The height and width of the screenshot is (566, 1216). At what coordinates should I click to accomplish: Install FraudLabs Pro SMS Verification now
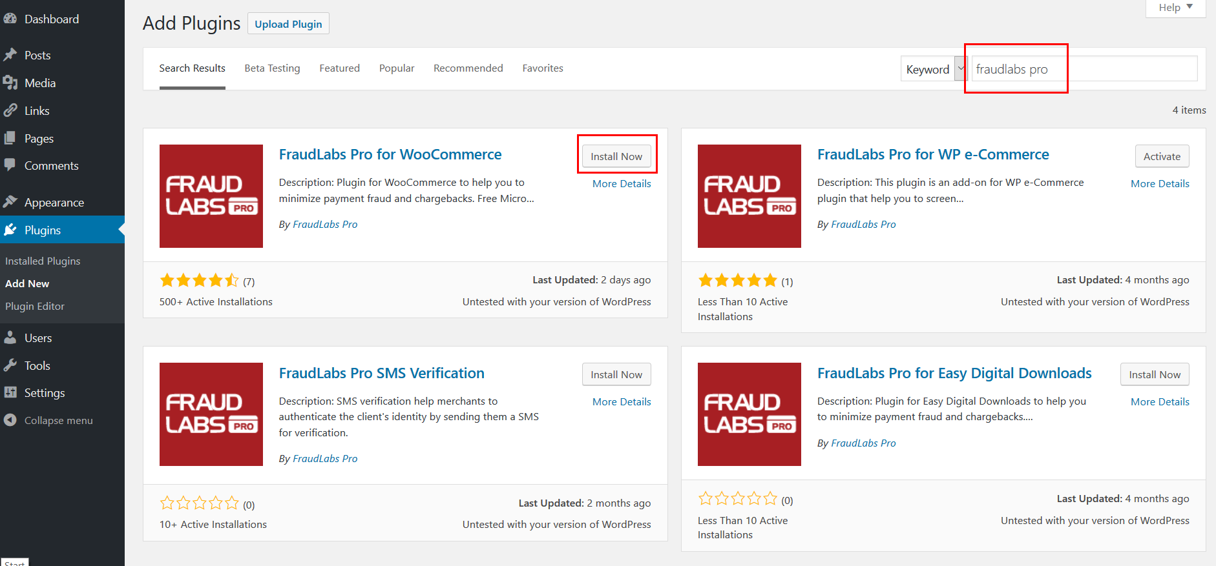(x=616, y=374)
